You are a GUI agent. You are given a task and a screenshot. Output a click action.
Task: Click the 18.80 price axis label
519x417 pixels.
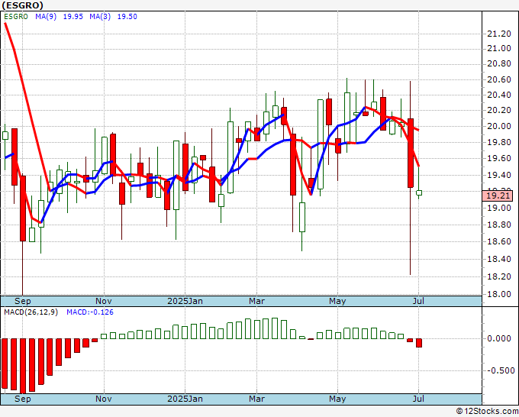coord(499,225)
